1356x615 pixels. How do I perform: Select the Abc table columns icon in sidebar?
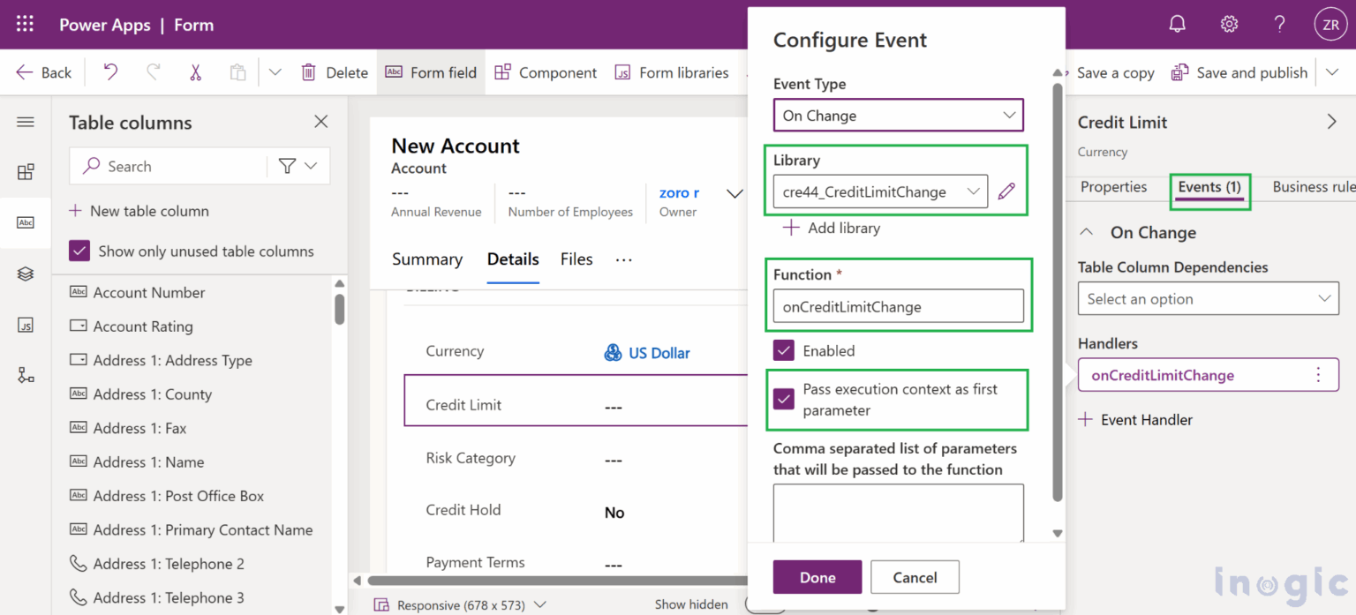pyautogui.click(x=25, y=222)
